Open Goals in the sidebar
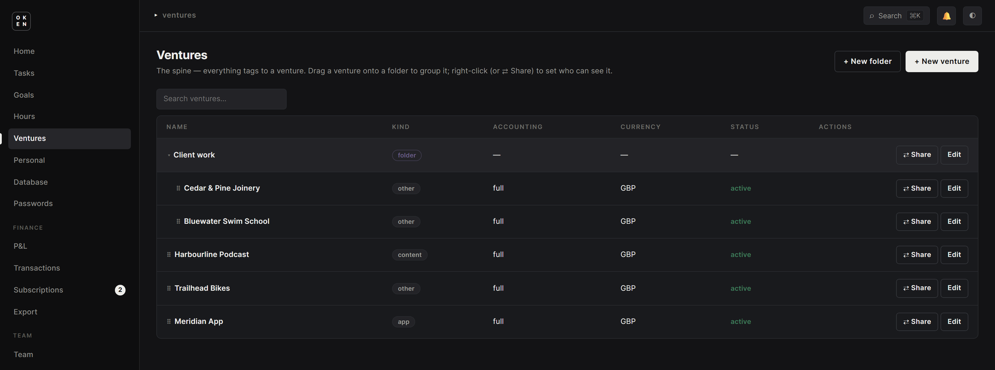This screenshot has width=995, height=370. [x=70, y=95]
